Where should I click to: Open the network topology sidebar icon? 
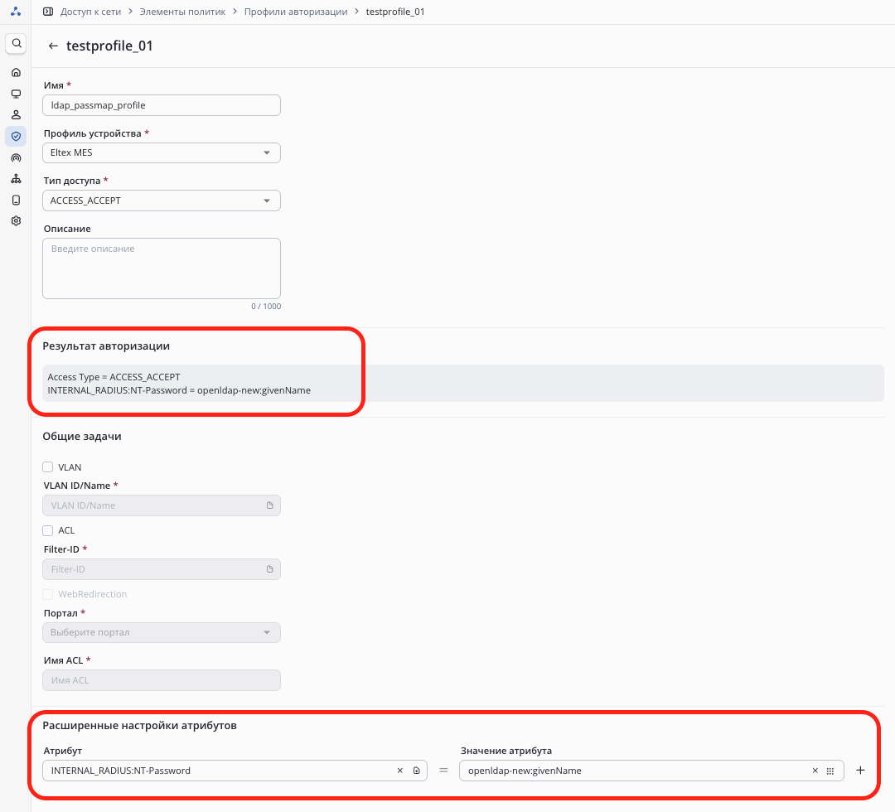pos(16,178)
